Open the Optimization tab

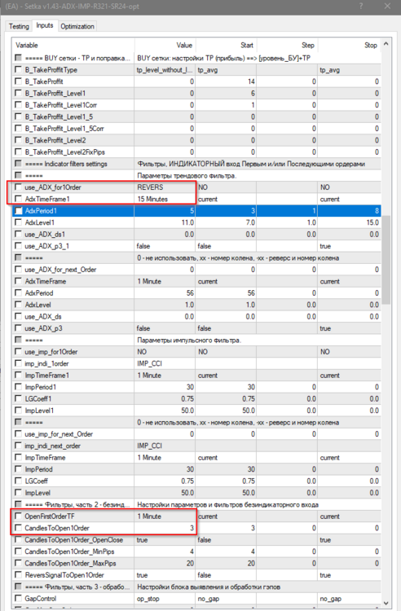coord(77,26)
